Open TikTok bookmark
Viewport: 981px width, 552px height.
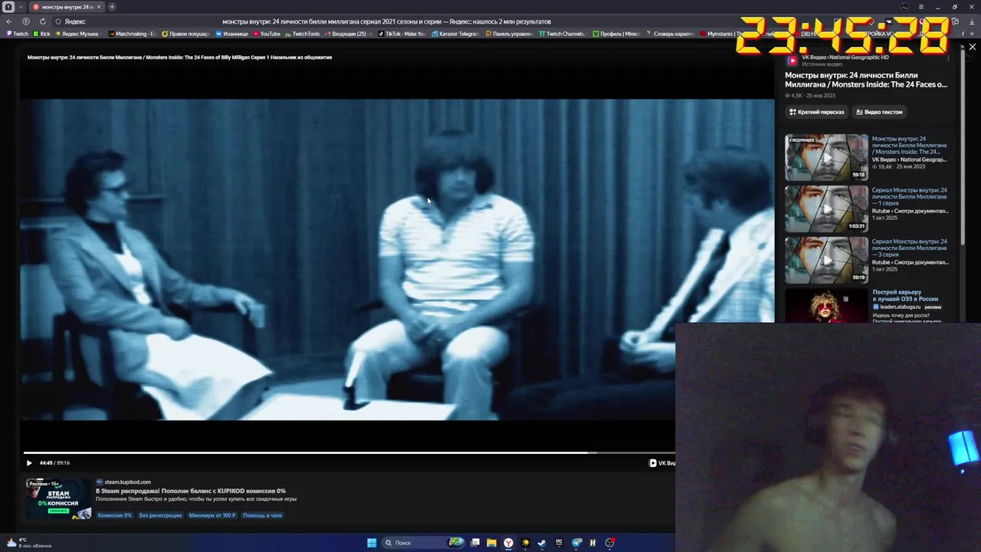click(402, 34)
